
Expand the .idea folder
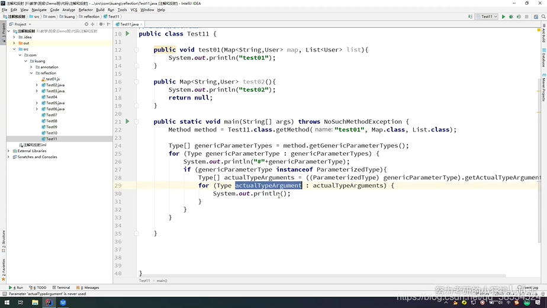pyautogui.click(x=14, y=37)
